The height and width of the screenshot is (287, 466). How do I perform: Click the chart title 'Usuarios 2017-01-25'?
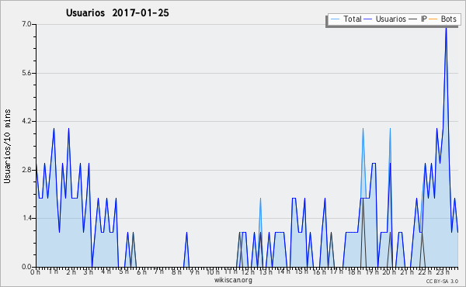(117, 13)
